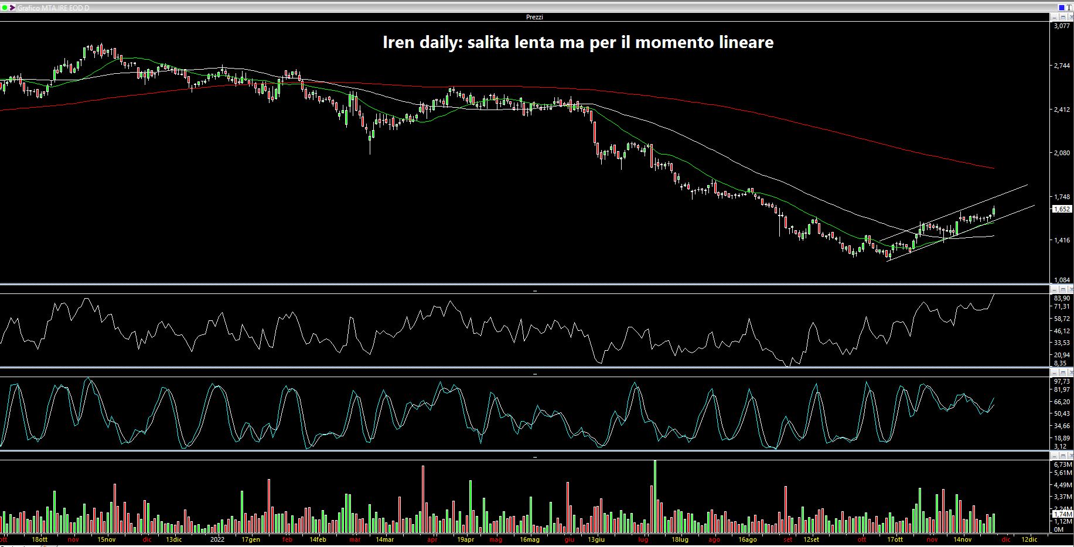Select the 'Prezzi' panel header
1074x547 pixels.
click(x=534, y=17)
